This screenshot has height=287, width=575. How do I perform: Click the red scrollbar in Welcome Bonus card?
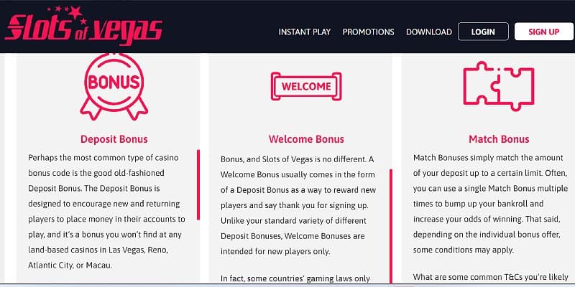click(390, 226)
